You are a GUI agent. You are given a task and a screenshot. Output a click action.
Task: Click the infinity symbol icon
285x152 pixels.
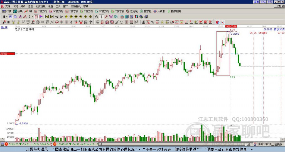point(222,22)
